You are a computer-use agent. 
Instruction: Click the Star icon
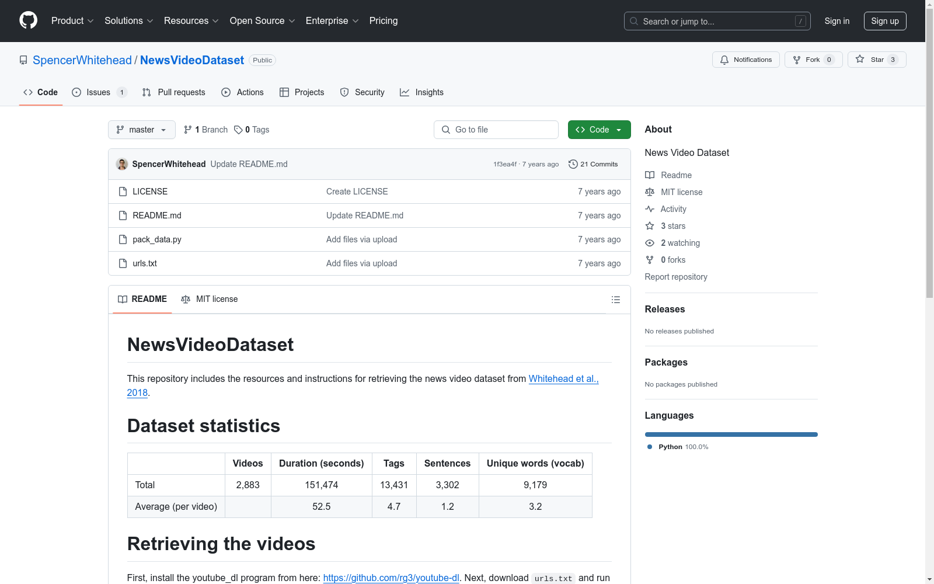pos(860,59)
